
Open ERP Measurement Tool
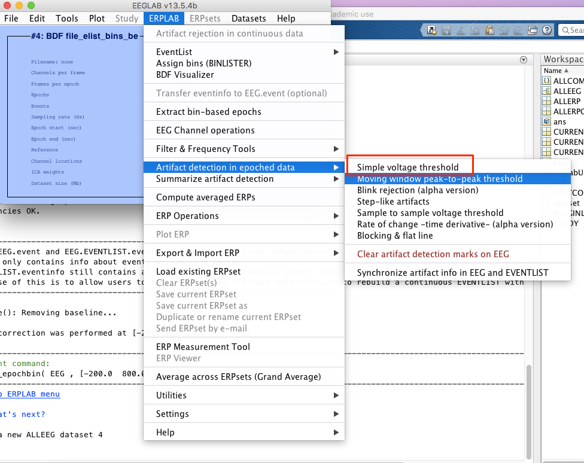(x=244, y=347)
